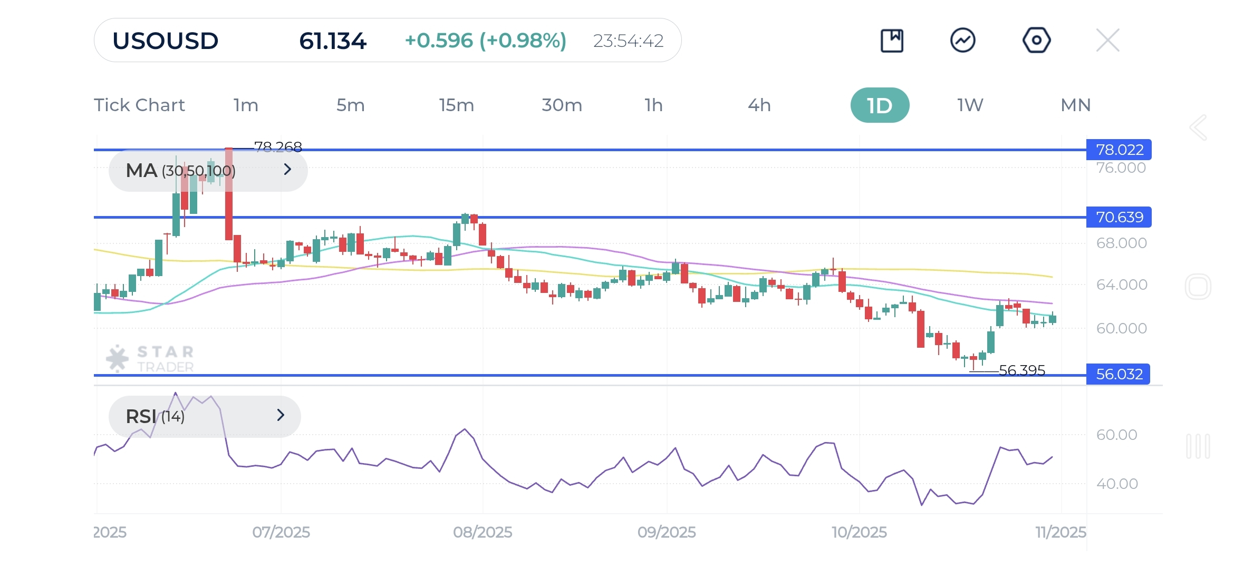Select the 1h timeframe

pyautogui.click(x=653, y=105)
